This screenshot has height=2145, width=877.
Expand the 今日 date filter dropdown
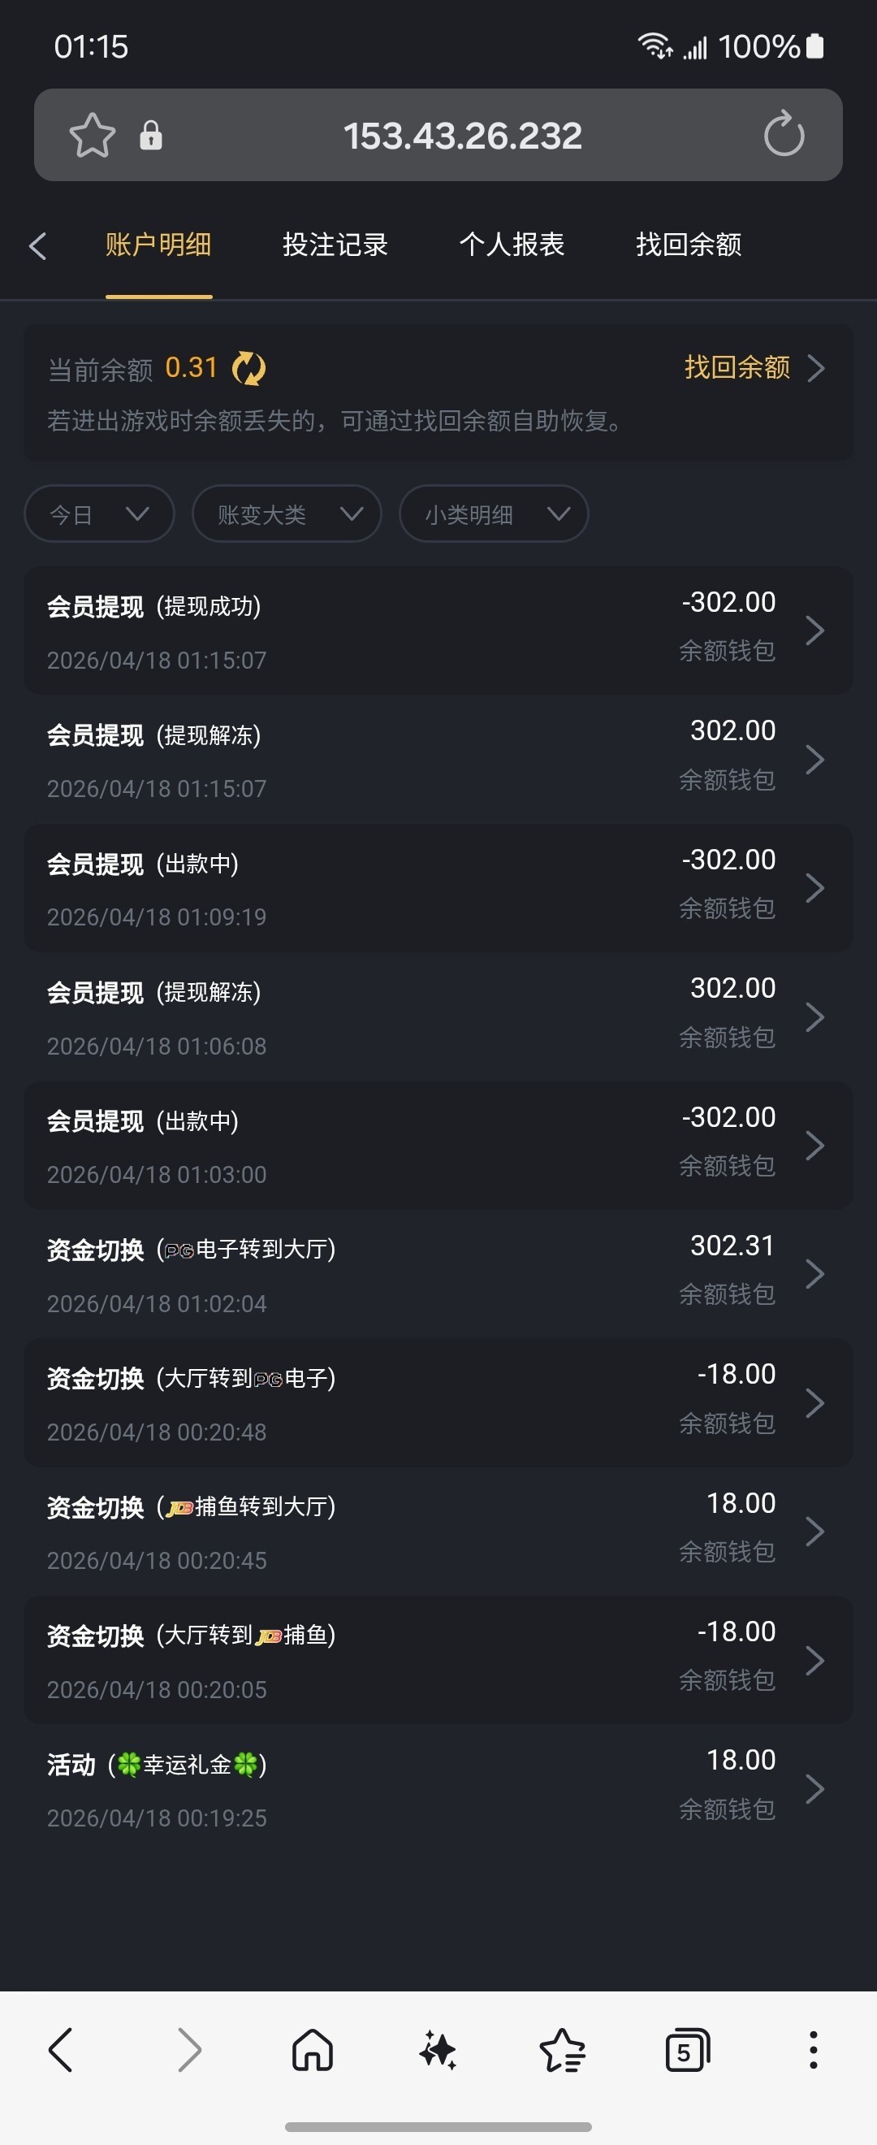tap(99, 513)
